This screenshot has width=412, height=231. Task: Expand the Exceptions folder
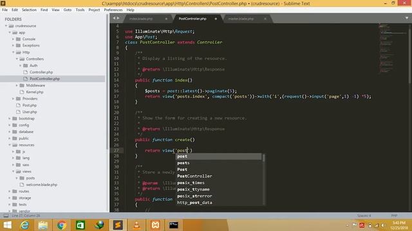(x=13, y=46)
